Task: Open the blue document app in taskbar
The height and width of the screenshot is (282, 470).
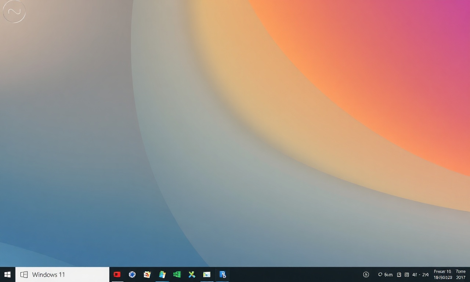Action: pos(223,274)
